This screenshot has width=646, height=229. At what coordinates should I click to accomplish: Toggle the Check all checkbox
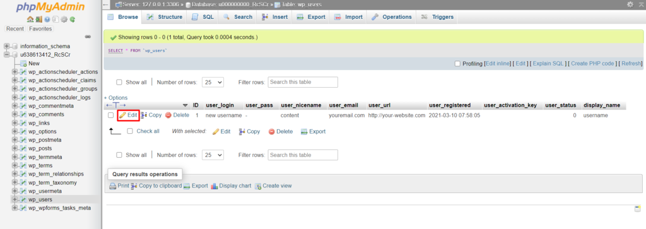pyautogui.click(x=130, y=131)
